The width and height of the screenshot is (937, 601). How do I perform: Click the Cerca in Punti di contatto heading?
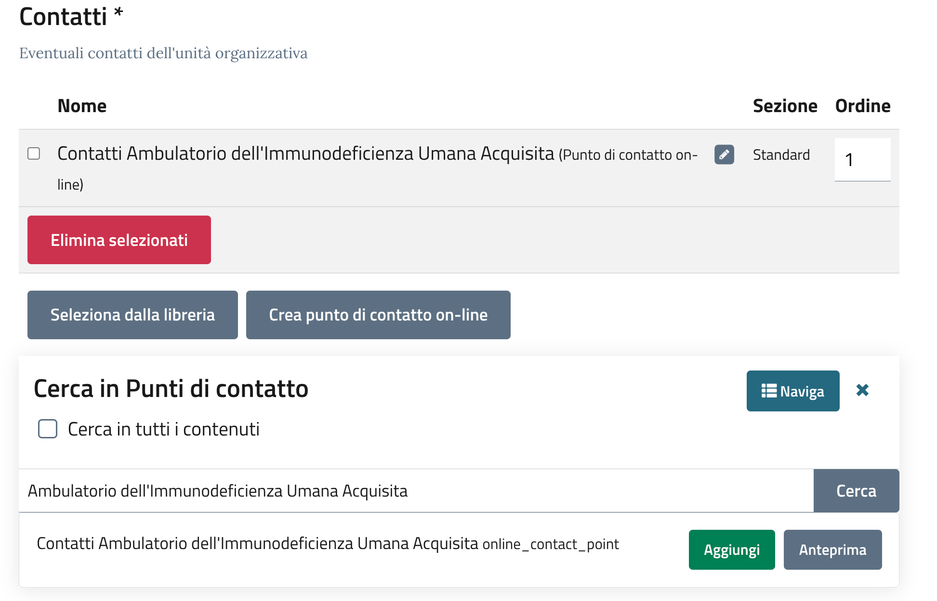171,388
